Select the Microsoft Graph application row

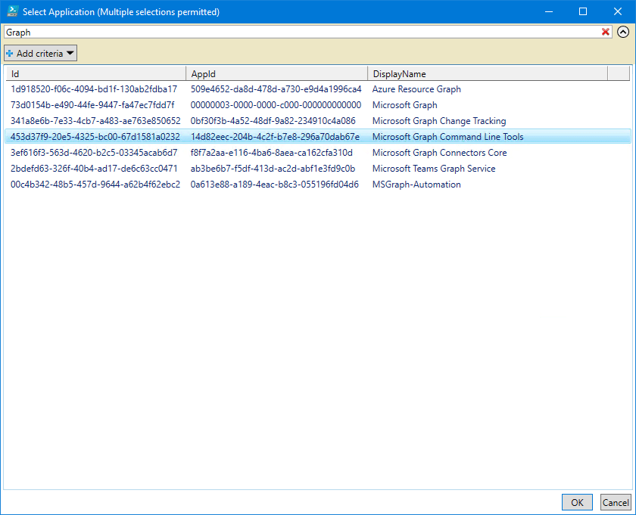(404, 105)
